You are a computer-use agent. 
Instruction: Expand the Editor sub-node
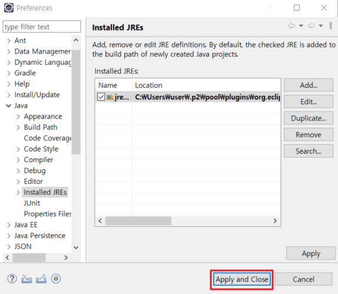(x=18, y=181)
